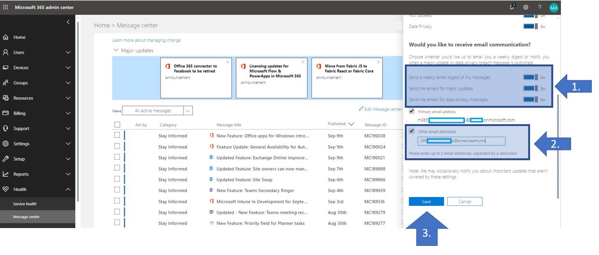Click the Save button

pos(426,202)
